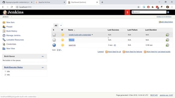This screenshot has height=98, width=175.
Task: Click the 0.96 sec duration cell
Action: (x=149, y=45)
